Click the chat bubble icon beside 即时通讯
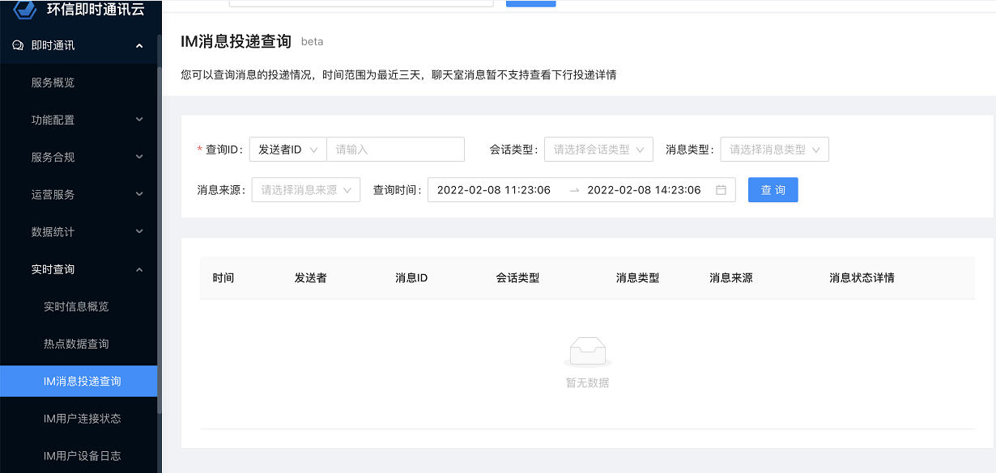Viewport: 996px width, 473px height. [x=18, y=45]
